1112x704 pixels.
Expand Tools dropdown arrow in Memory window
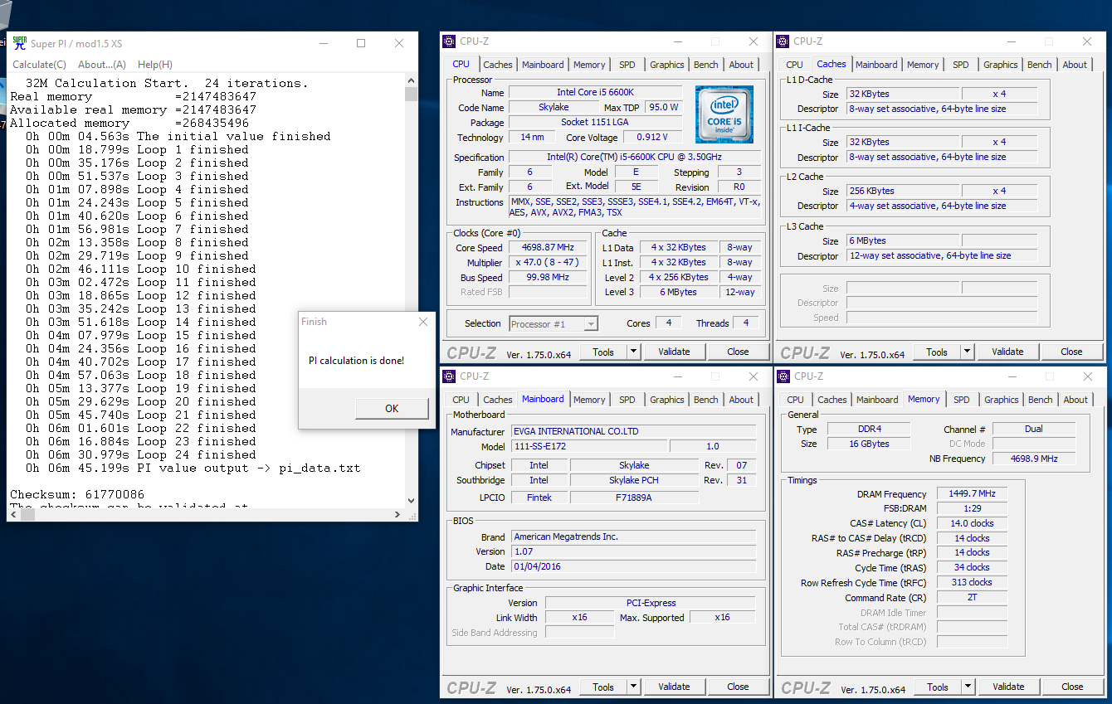pos(968,687)
